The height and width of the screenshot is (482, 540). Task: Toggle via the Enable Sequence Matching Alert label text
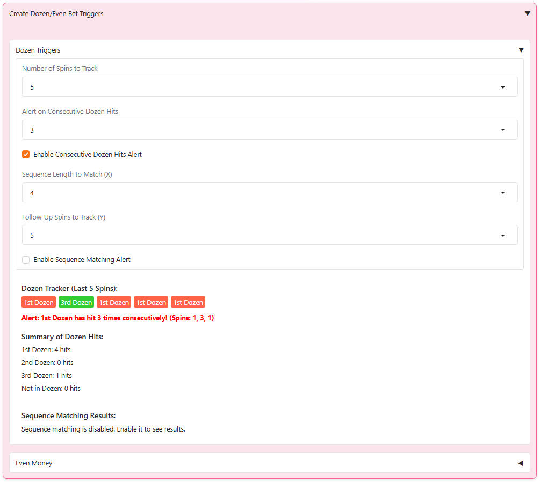(82, 260)
